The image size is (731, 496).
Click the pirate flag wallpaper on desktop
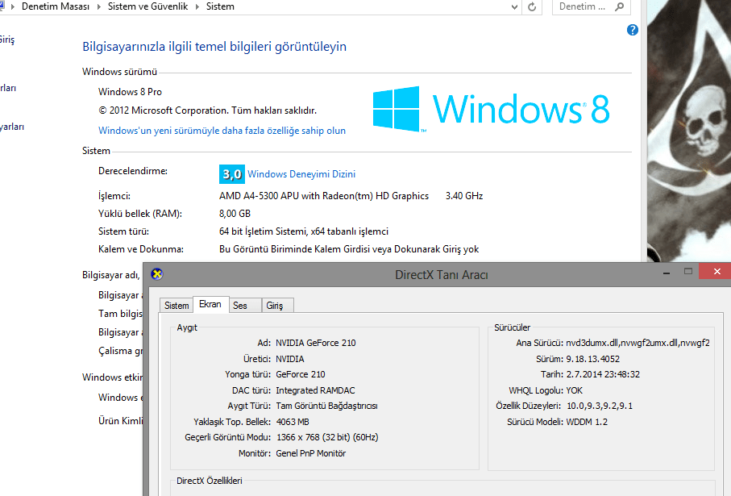[x=689, y=131]
